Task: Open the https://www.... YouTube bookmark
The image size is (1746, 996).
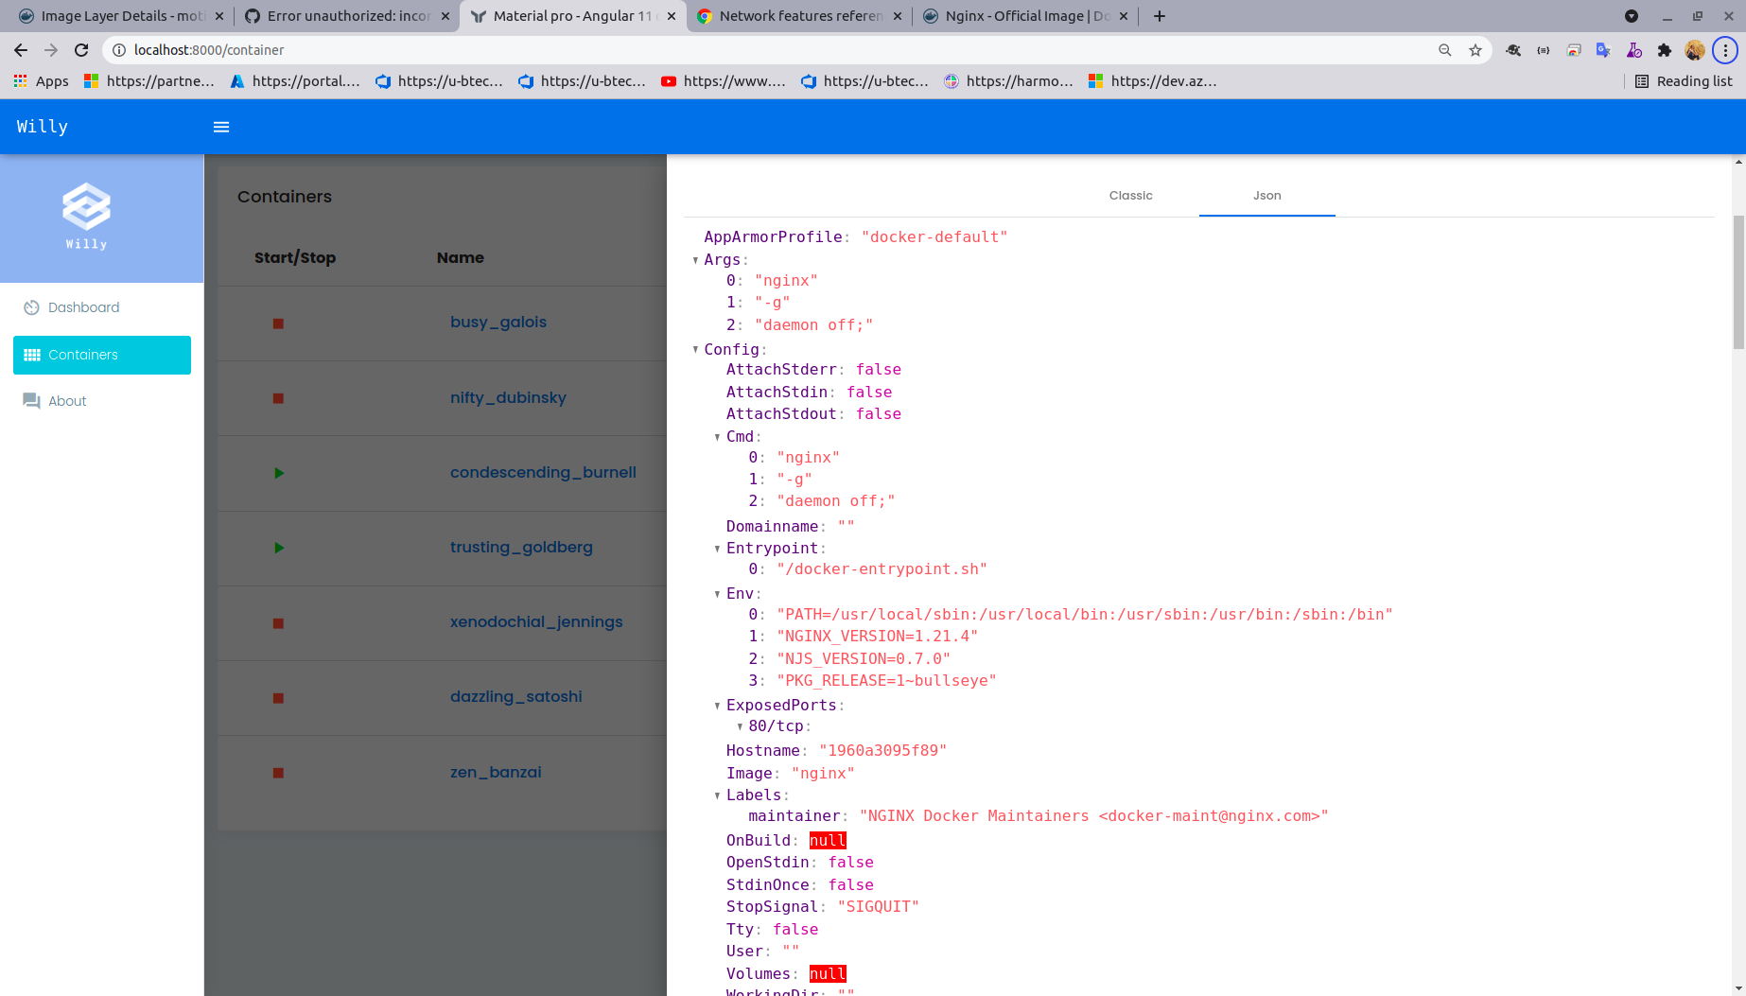Action: (724, 81)
